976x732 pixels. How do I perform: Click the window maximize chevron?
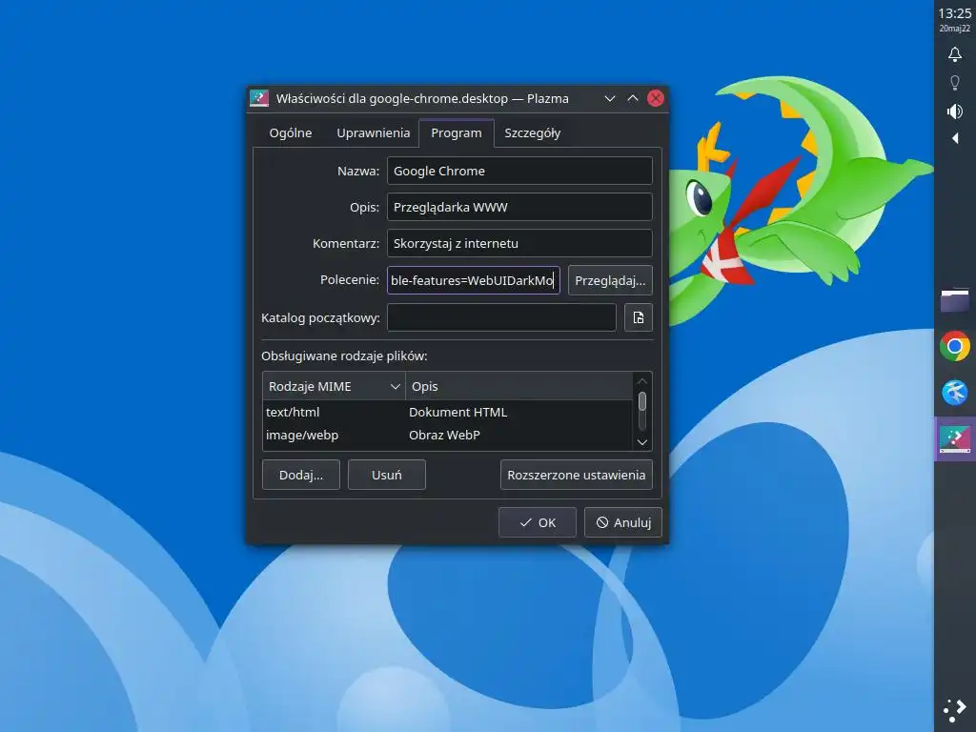tap(633, 98)
